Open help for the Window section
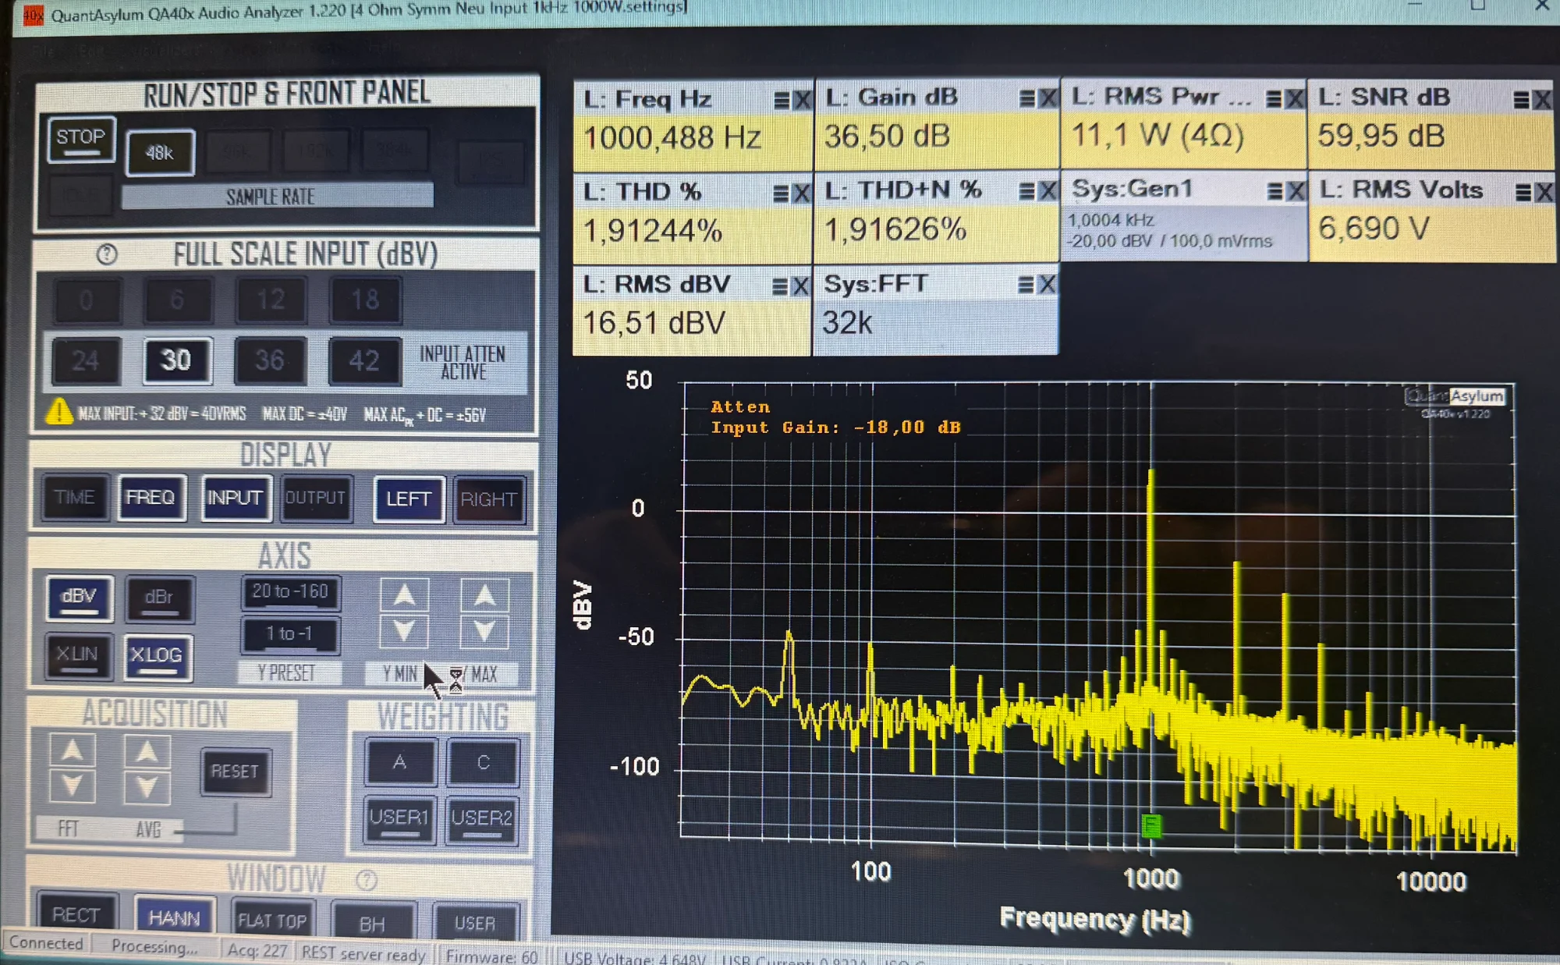 pos(367,881)
